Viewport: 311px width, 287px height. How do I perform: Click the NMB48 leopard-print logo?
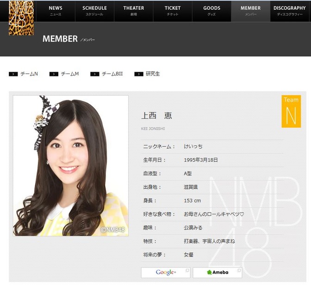[x=21, y=18]
